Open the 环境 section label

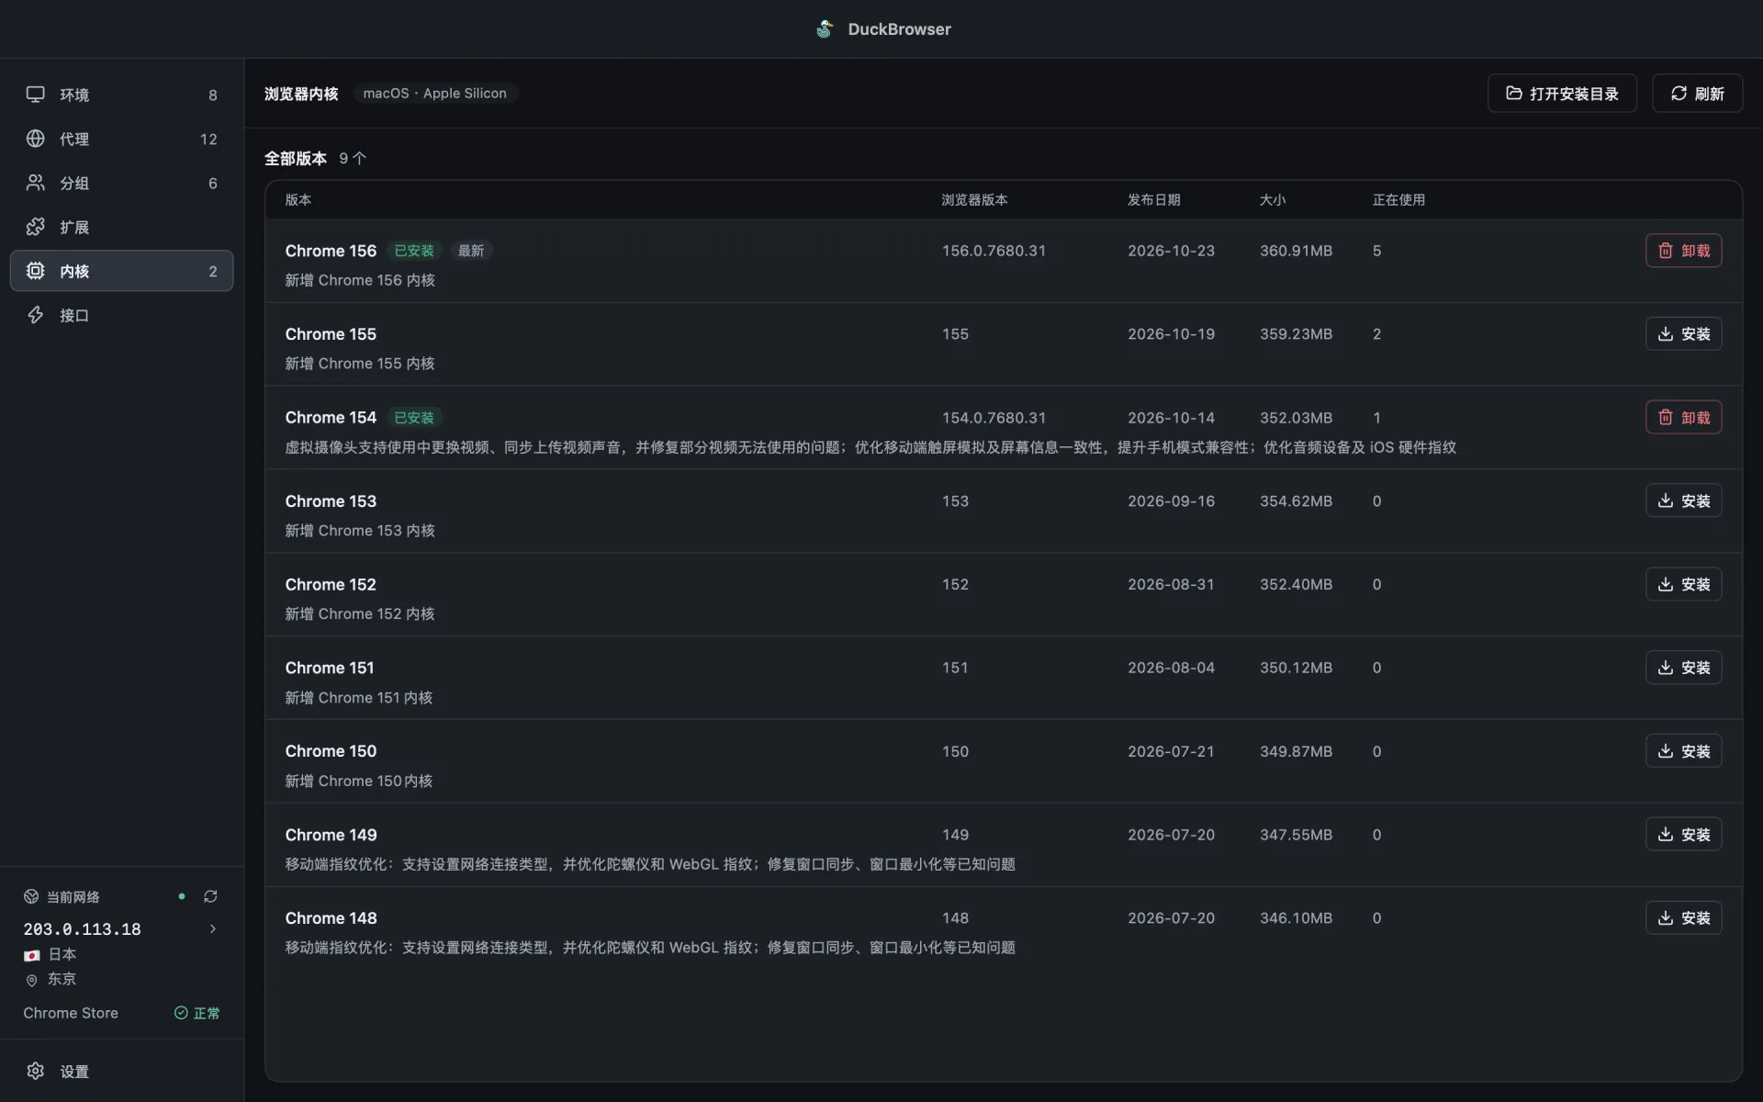point(74,95)
